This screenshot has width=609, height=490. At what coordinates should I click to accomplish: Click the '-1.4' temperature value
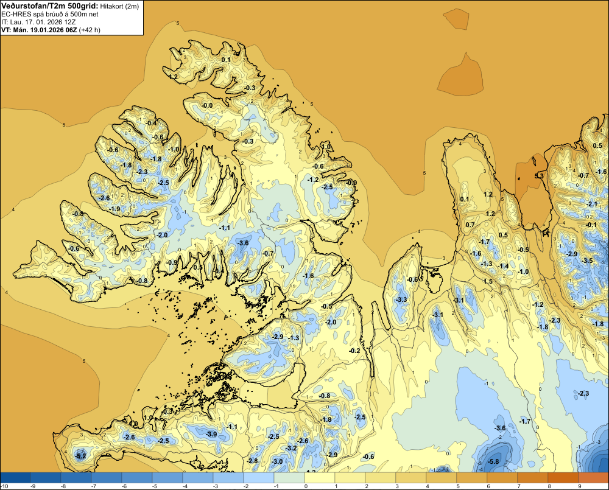[x=503, y=266]
